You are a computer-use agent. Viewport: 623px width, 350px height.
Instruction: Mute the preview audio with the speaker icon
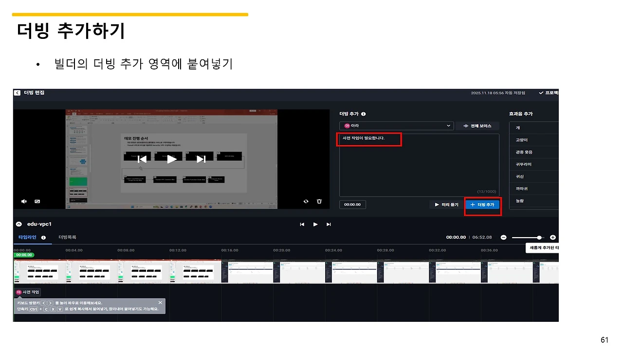[x=24, y=201]
